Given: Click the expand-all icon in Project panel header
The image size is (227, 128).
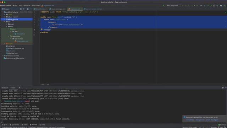Looking at the screenshot, I should (24, 9).
